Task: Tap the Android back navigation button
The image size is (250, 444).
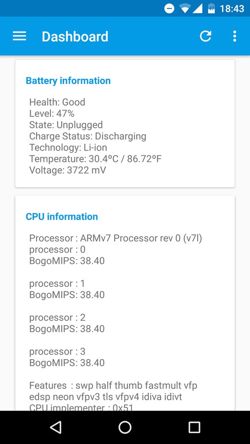Action: pyautogui.click(x=55, y=427)
